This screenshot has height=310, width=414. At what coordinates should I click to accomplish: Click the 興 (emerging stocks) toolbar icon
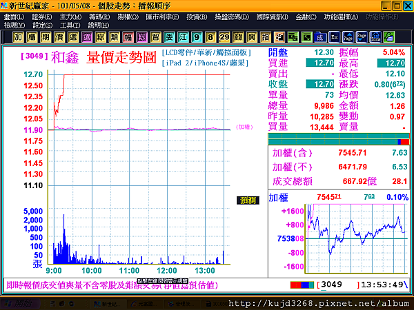[x=252, y=37]
